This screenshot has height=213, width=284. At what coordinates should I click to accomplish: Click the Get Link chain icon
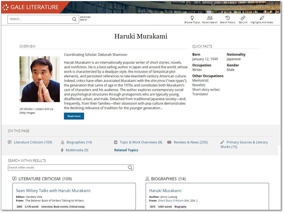point(243,18)
